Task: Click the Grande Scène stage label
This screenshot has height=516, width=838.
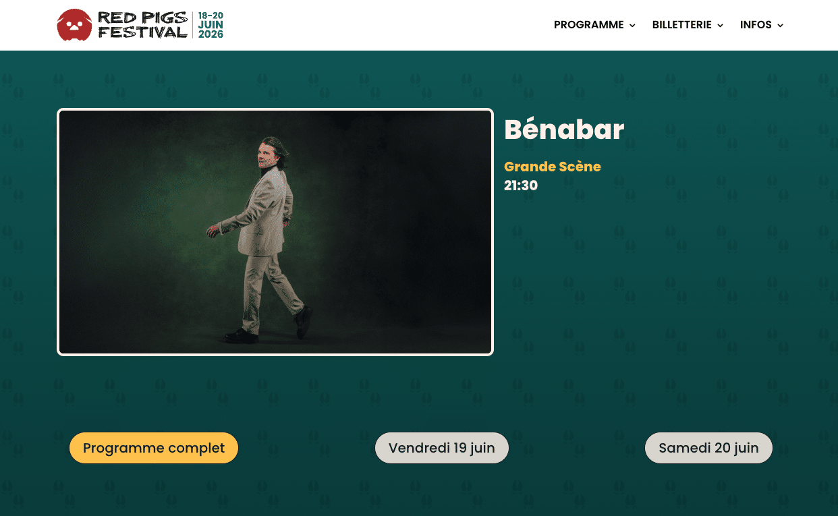Action: point(553,167)
